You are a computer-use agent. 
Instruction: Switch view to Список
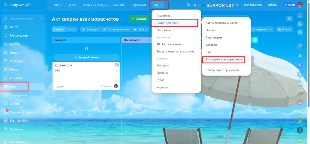point(71,29)
